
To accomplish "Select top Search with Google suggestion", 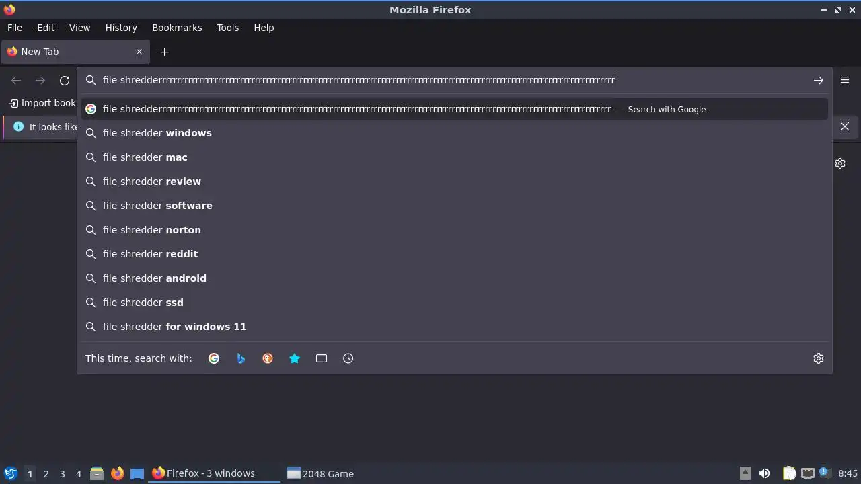I will [455, 109].
